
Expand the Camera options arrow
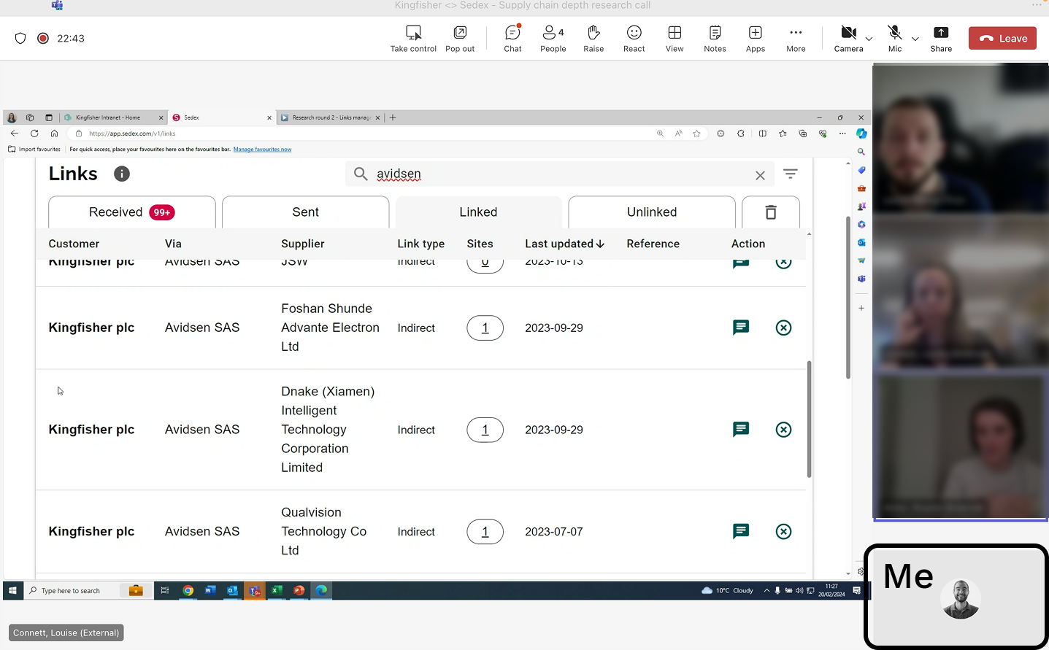click(x=869, y=39)
